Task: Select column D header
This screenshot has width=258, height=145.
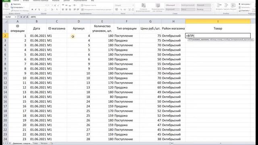Action: [x=79, y=21]
